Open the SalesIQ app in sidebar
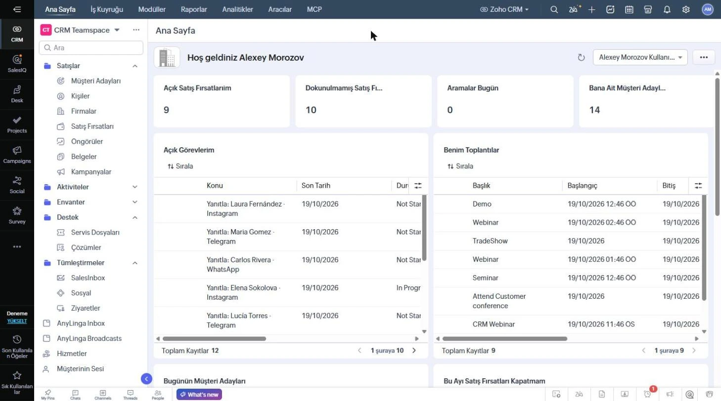The image size is (721, 401). click(17, 64)
